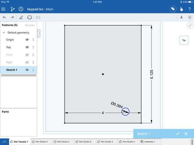194x145 pixels.
Task: Collapse the Default geometry group
Action: pos(4,32)
